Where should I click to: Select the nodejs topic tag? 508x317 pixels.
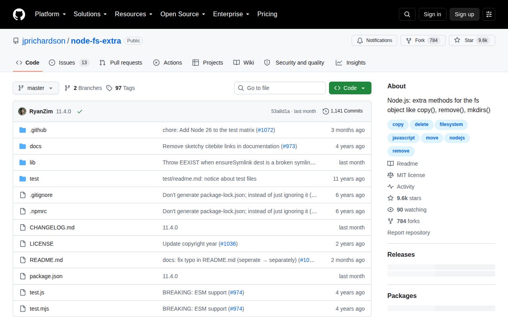pyautogui.click(x=457, y=138)
